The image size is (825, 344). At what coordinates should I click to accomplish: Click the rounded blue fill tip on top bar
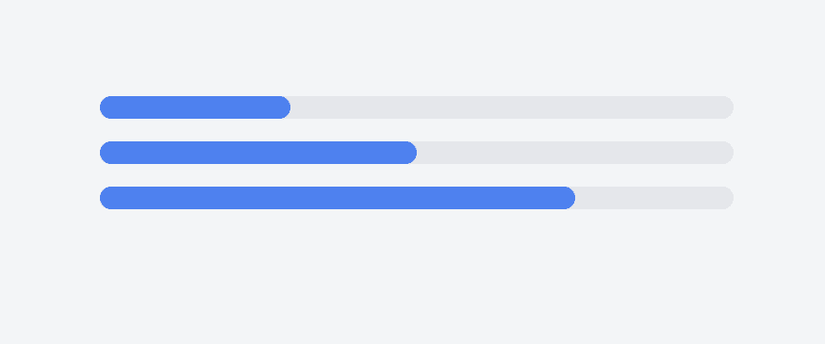coord(284,107)
